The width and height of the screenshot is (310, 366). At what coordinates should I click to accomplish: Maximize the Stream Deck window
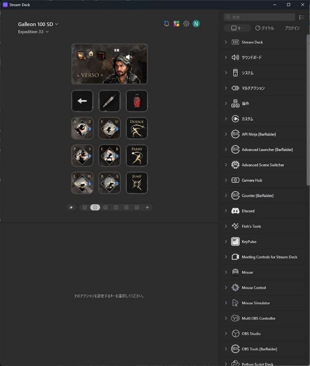tap(288, 5)
